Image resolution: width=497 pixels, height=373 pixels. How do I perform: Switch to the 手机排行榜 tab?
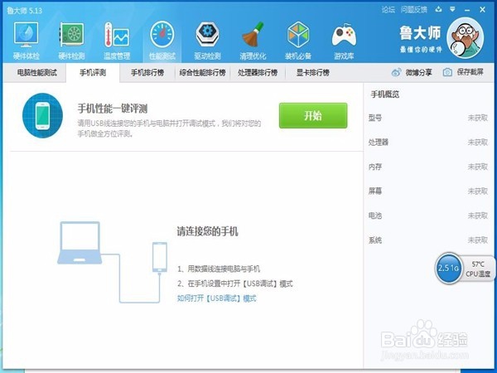point(147,73)
